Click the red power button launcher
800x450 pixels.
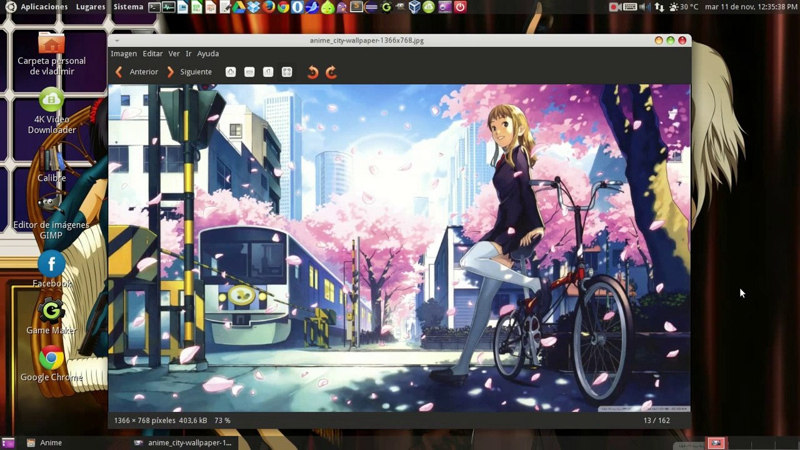460,7
